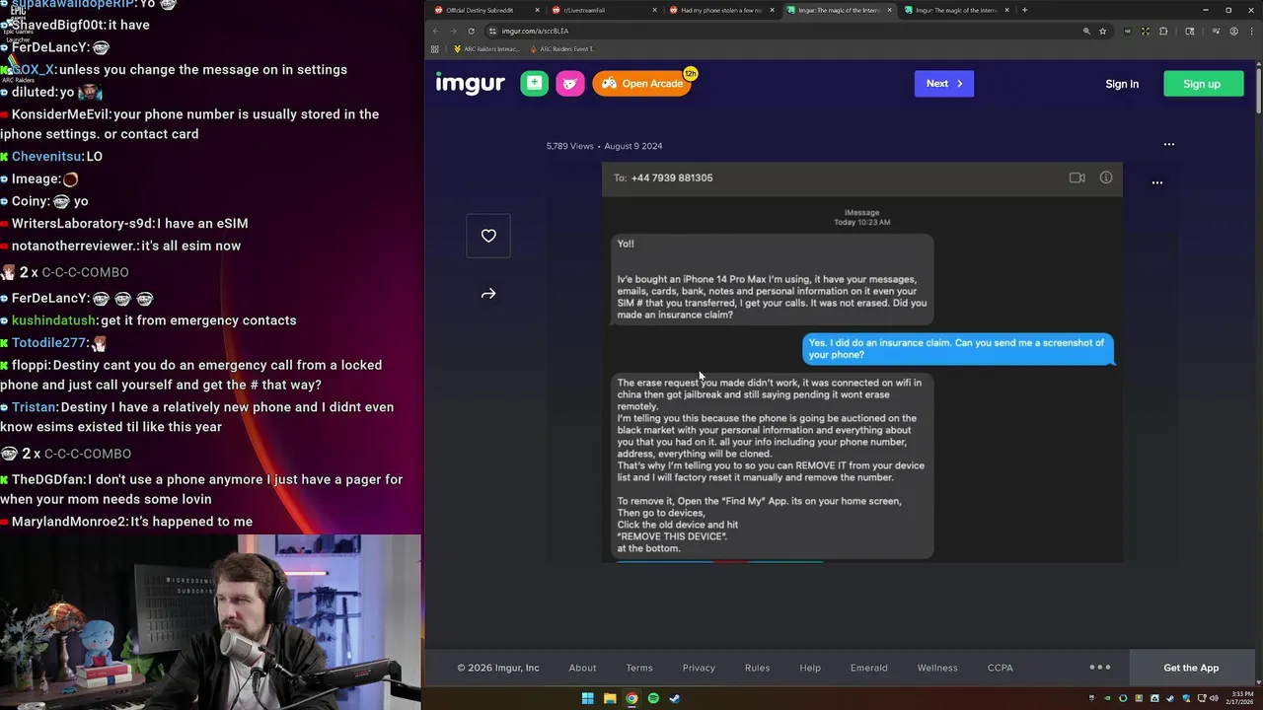Click username KonsiderMeEvil in chat

tap(60, 114)
